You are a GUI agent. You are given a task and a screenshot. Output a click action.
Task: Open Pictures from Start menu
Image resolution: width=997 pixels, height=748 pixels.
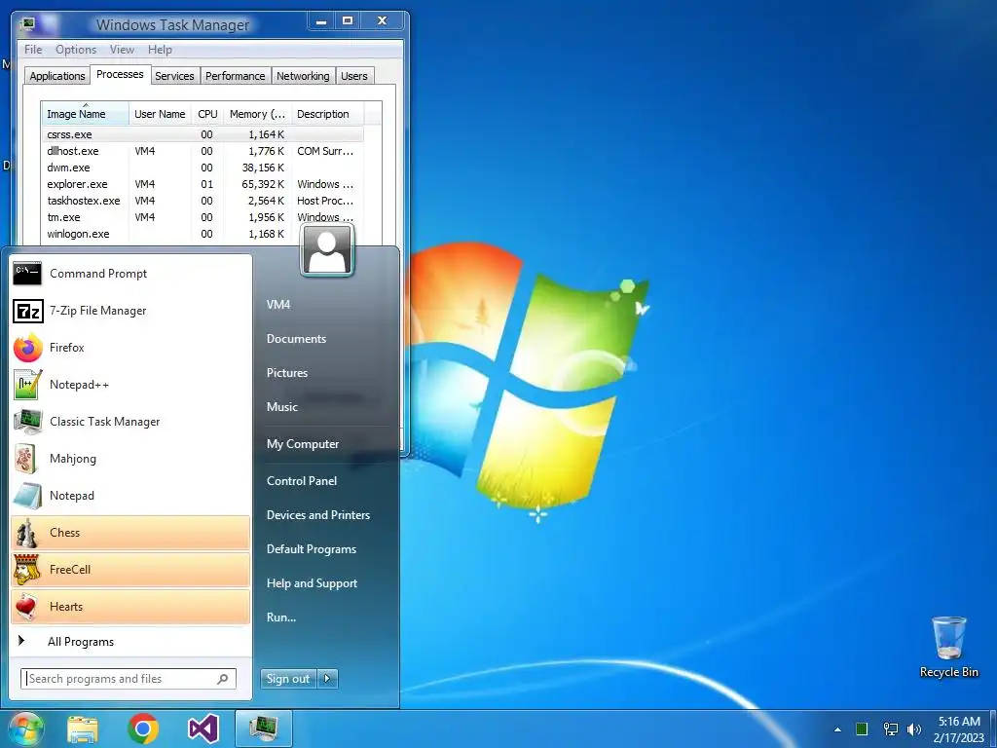pyautogui.click(x=287, y=373)
